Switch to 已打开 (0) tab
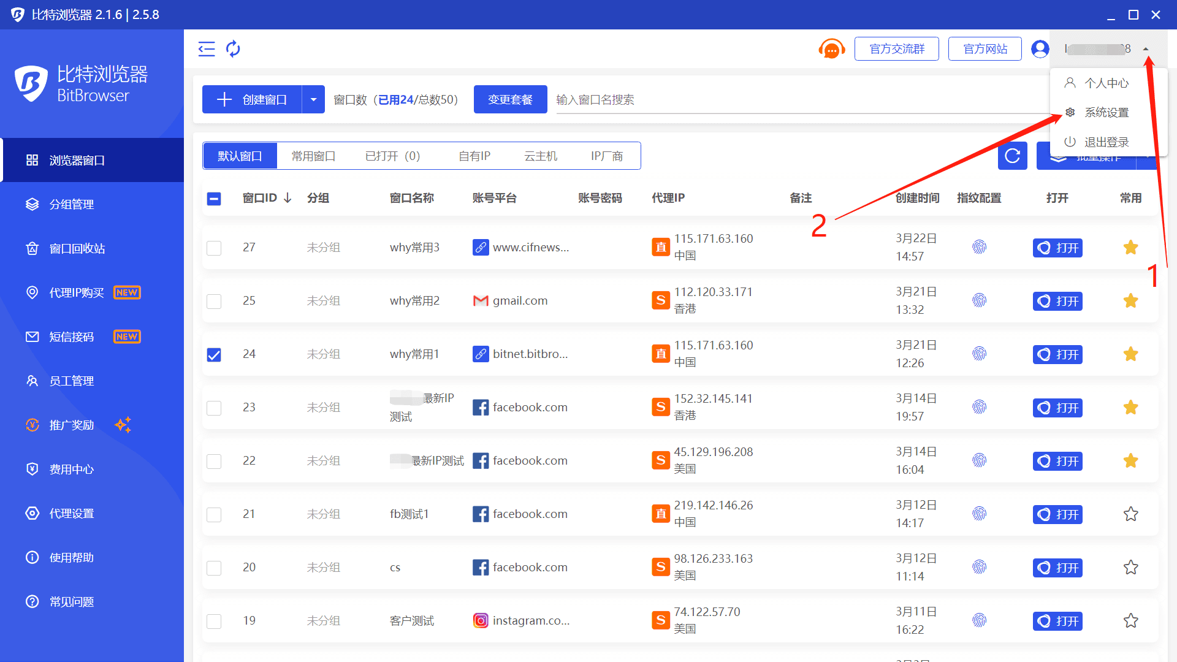This screenshot has height=662, width=1177. (393, 156)
